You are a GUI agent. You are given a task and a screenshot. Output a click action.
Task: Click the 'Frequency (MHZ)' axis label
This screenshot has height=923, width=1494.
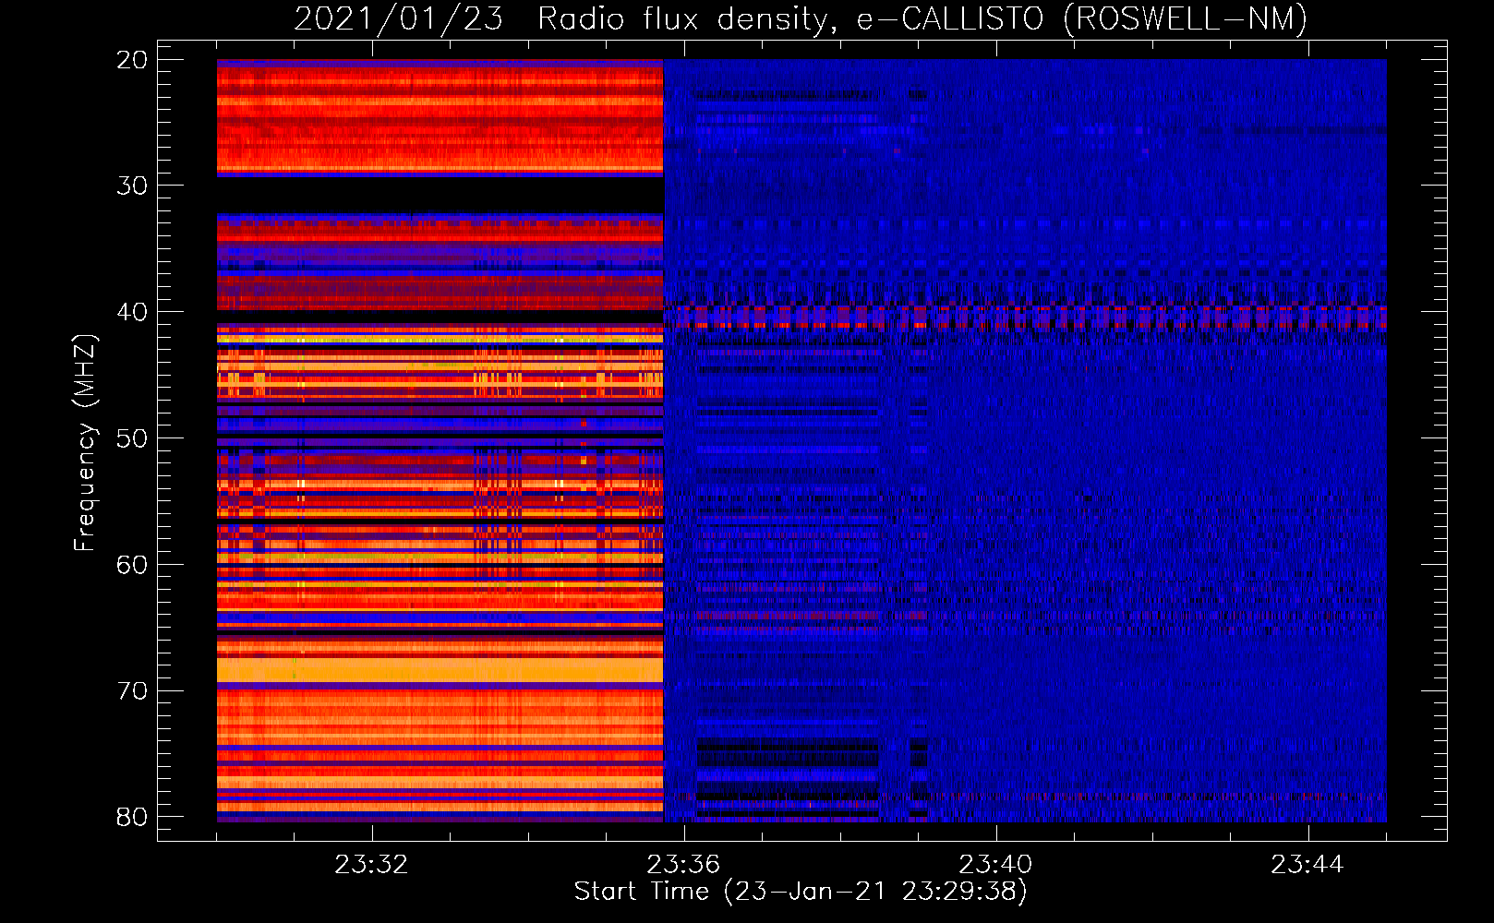(x=85, y=443)
